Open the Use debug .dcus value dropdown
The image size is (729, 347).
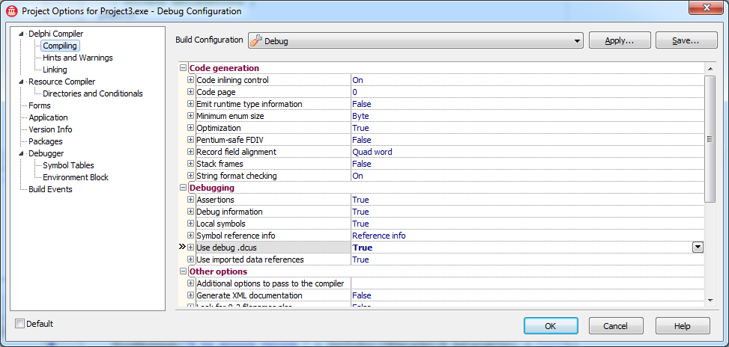698,248
